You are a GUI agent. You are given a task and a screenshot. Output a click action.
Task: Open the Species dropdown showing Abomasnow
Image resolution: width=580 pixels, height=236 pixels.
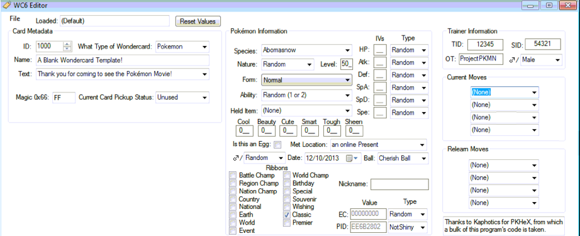[306, 50]
